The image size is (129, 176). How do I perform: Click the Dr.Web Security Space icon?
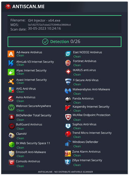click(x=12, y=145)
